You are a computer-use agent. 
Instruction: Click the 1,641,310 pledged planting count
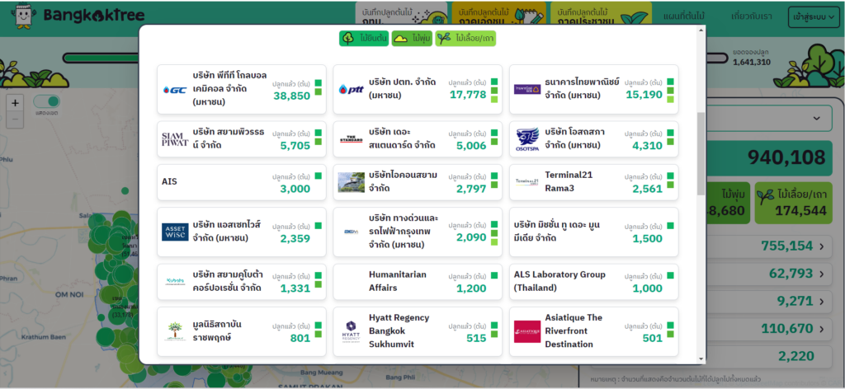(x=752, y=63)
